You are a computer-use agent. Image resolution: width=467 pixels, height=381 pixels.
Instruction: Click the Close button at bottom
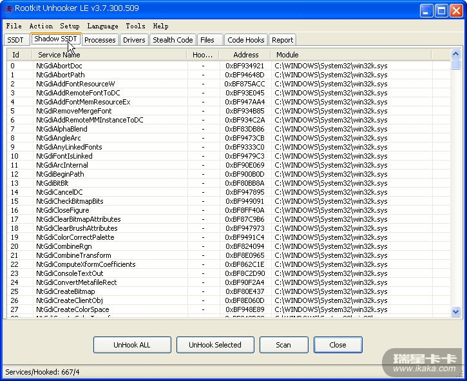coord(338,345)
